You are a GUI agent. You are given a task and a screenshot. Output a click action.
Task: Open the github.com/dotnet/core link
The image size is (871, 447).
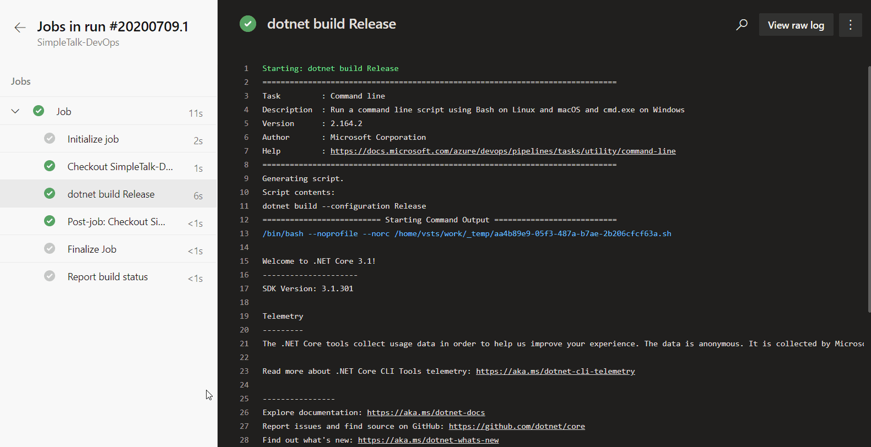[x=517, y=426]
